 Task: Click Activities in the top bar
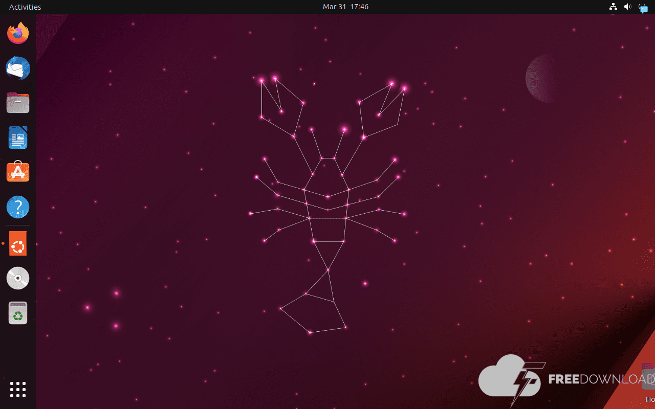pos(25,7)
